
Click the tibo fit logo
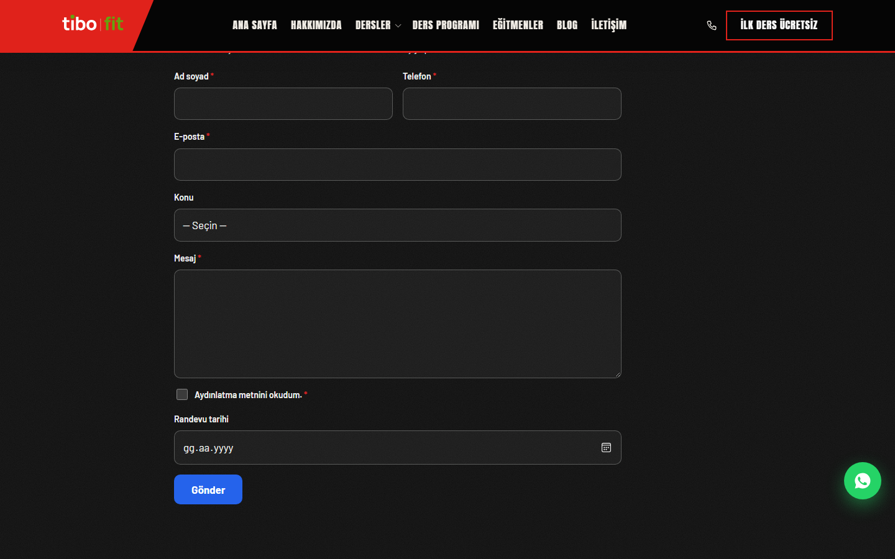coord(93,24)
